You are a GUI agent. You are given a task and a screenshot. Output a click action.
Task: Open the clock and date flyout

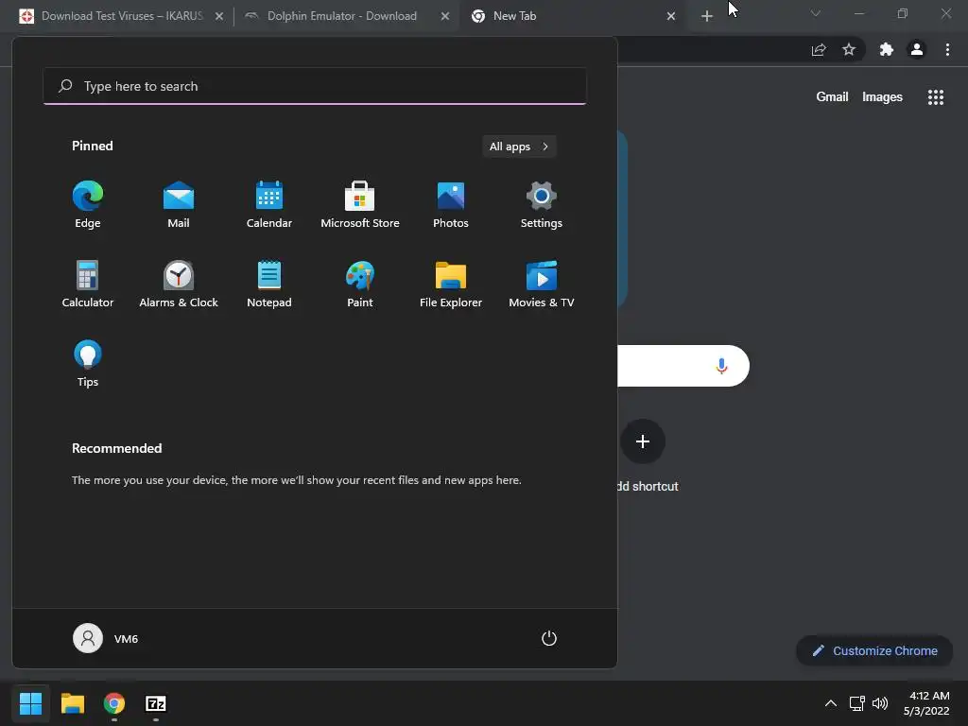(927, 703)
